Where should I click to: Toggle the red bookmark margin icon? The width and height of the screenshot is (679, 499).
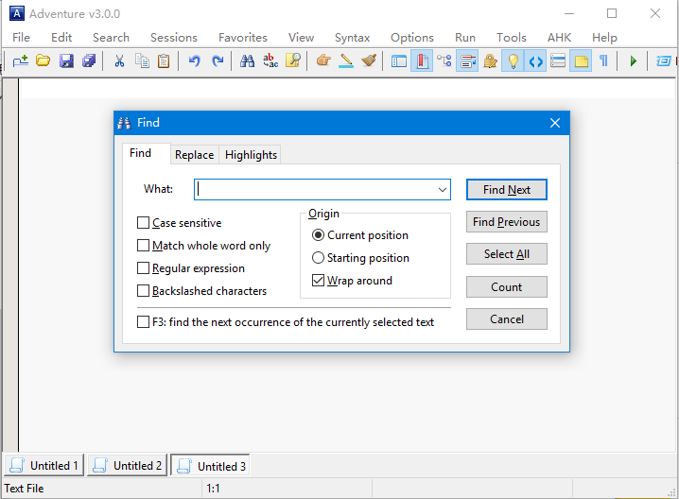422,61
